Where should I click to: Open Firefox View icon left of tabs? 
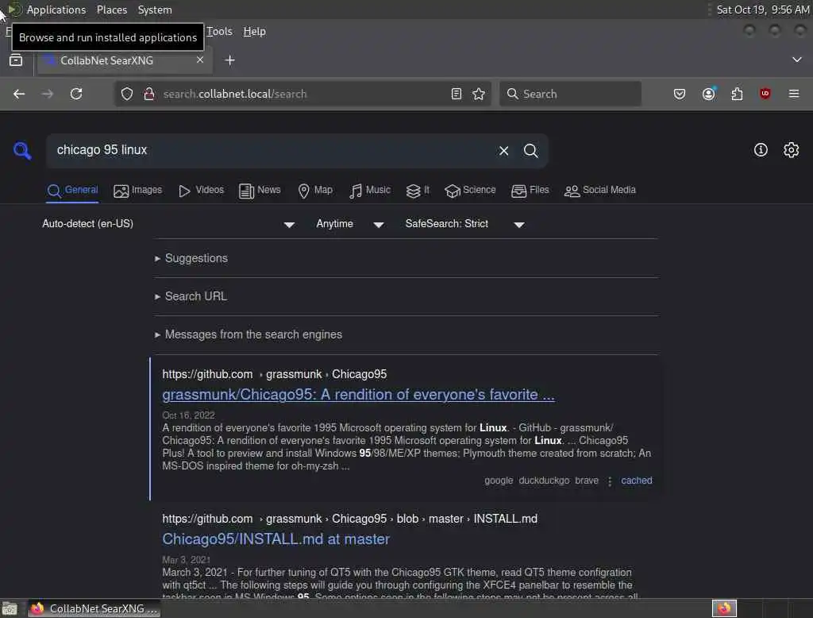(x=16, y=60)
